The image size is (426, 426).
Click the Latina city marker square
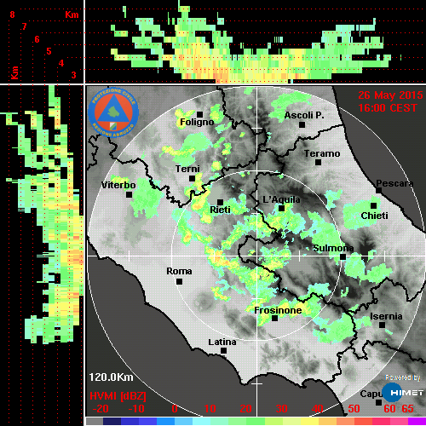point(223,351)
